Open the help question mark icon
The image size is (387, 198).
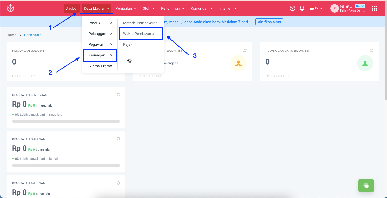(x=292, y=8)
